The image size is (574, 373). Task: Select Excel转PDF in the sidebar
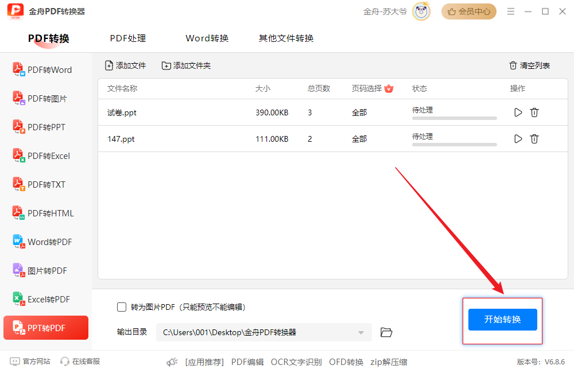46,300
